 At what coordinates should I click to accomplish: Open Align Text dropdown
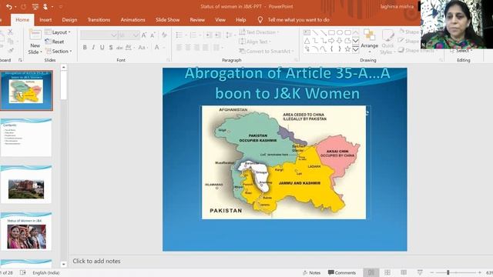tap(255, 42)
